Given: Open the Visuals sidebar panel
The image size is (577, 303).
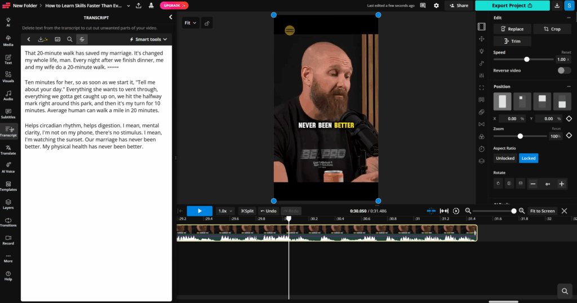Looking at the screenshot, I should (8, 77).
